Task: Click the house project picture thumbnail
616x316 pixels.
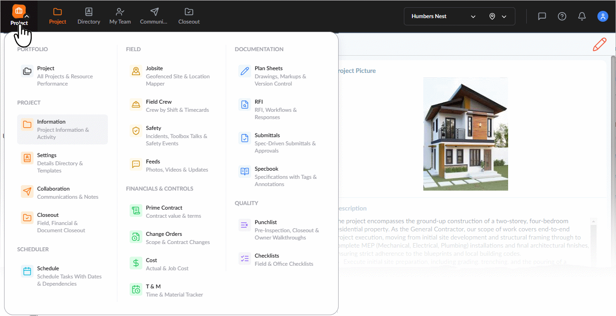Action: click(x=466, y=134)
